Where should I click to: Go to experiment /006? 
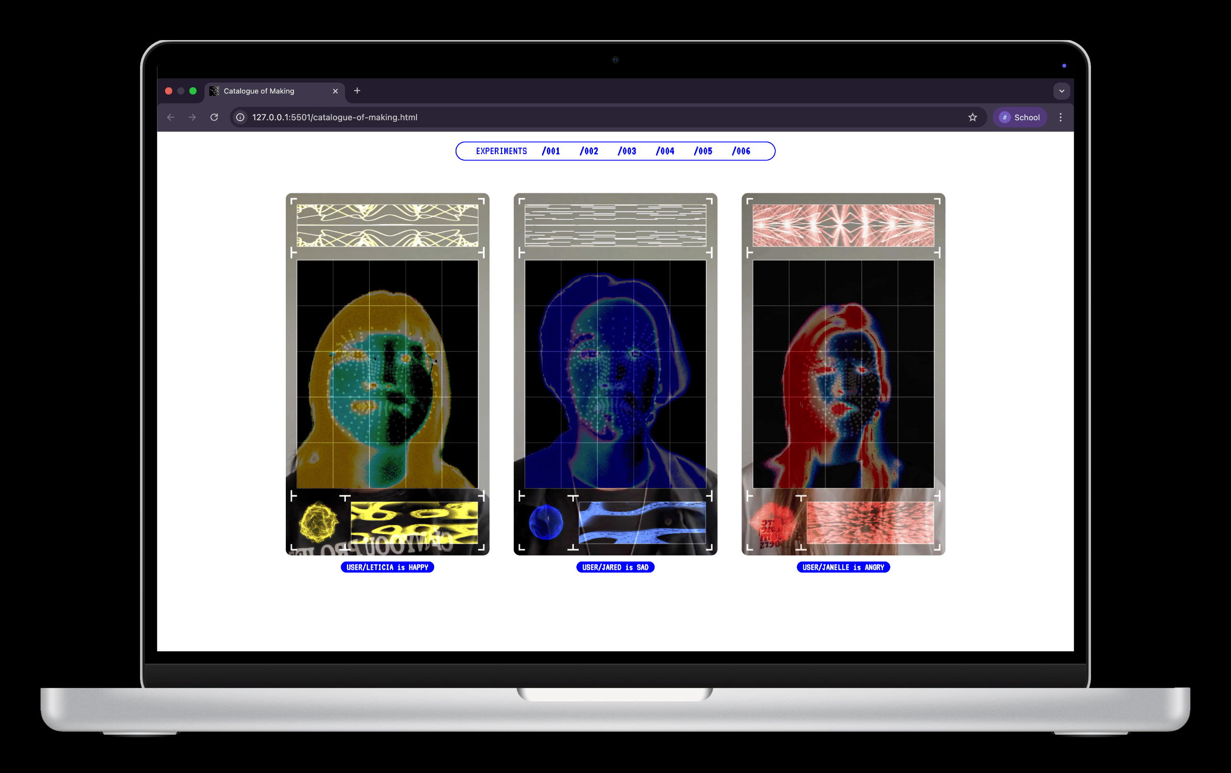click(x=741, y=151)
